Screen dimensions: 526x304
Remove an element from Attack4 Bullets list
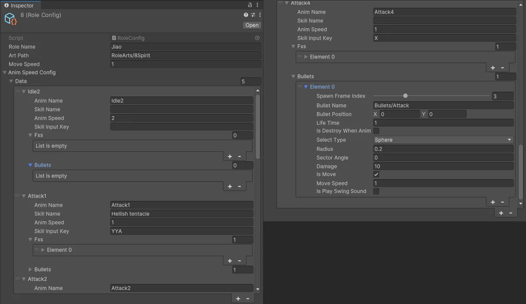(502, 202)
